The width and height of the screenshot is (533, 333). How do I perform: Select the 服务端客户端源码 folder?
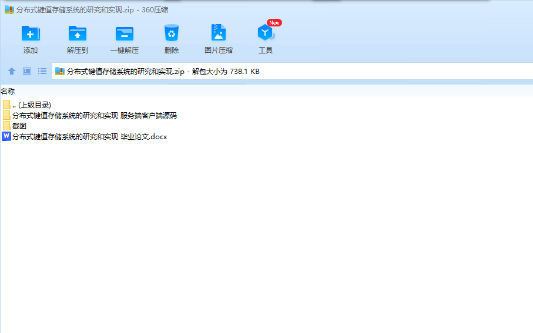pyautogui.click(x=89, y=116)
